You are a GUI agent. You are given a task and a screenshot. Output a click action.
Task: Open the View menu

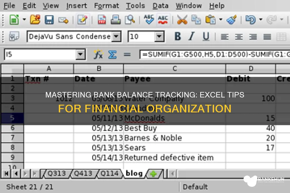(x=51, y=6)
